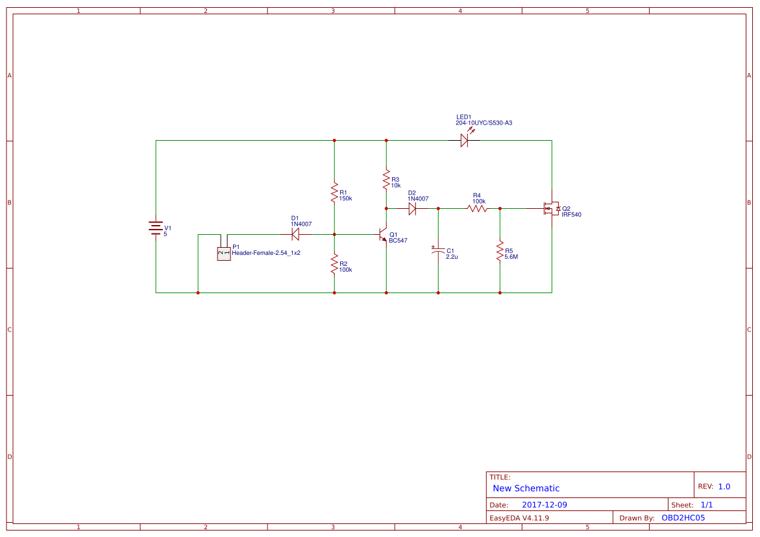Click the V1 battery symbol

pos(155,228)
